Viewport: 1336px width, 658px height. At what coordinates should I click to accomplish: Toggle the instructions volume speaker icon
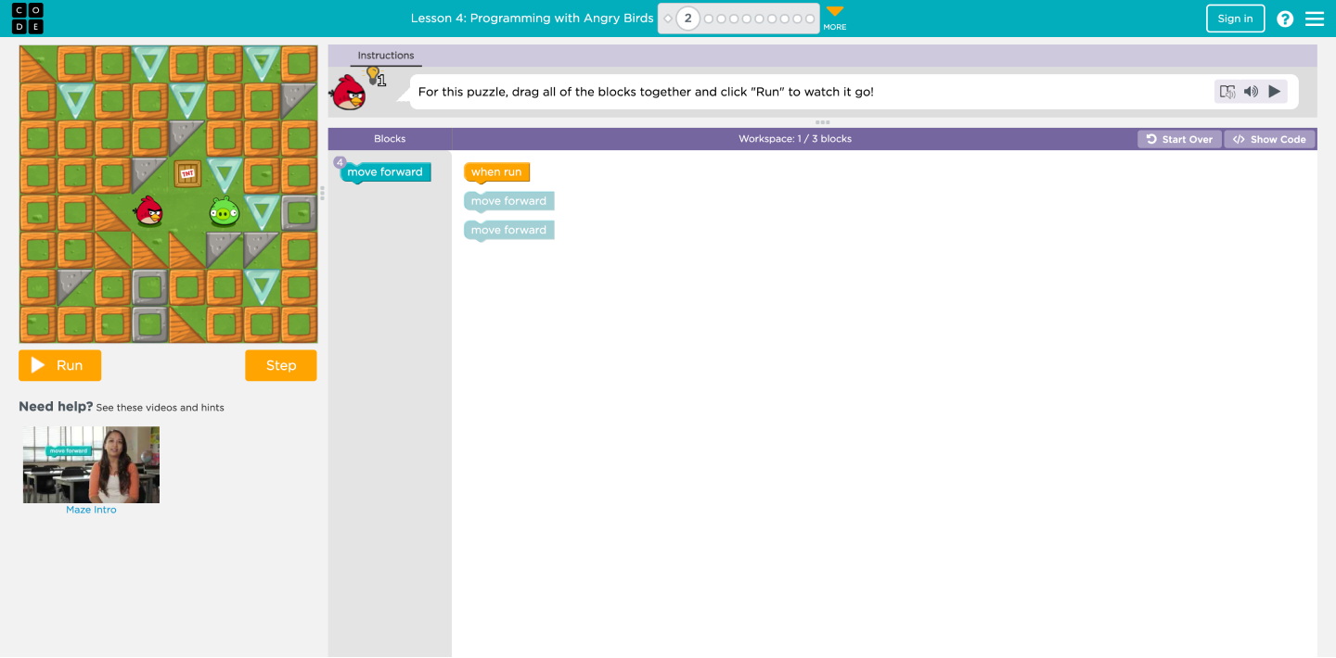[x=1251, y=91]
